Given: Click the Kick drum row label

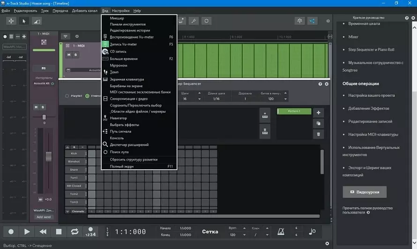Looking at the screenshot, I should (x=74, y=153).
